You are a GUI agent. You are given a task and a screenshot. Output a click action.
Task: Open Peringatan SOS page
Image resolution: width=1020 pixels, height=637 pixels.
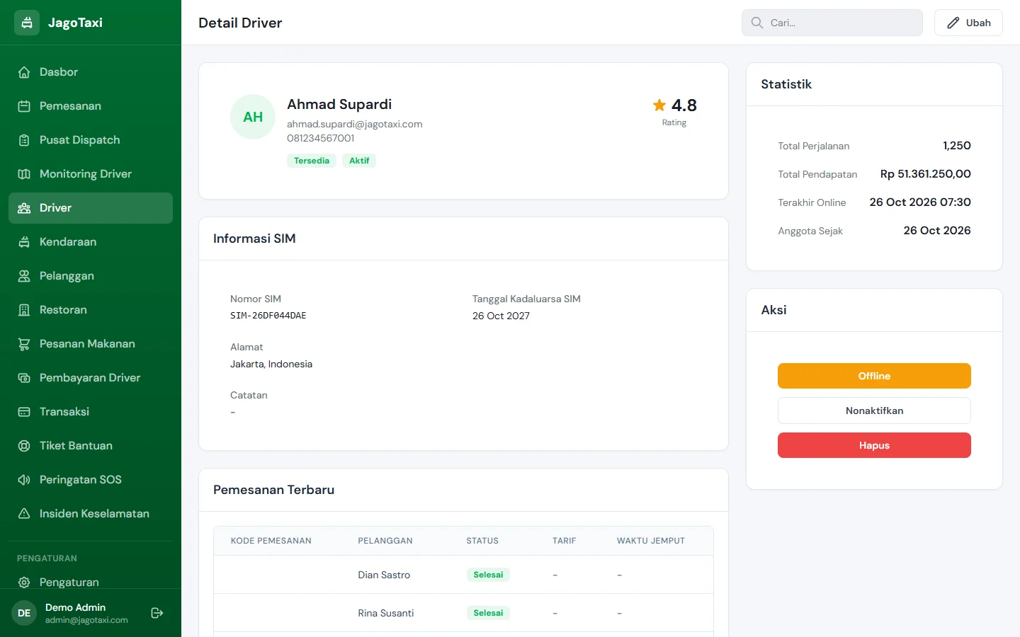(x=91, y=480)
